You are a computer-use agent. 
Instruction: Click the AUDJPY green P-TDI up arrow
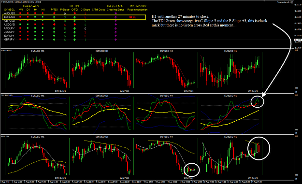pos(54,32)
